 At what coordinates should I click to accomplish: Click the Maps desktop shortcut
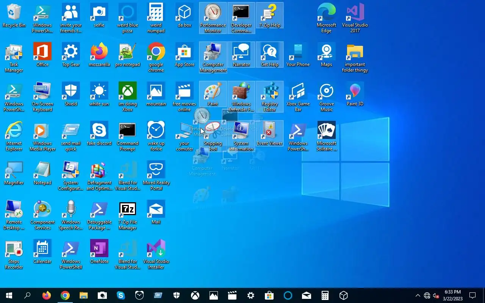[x=327, y=55]
